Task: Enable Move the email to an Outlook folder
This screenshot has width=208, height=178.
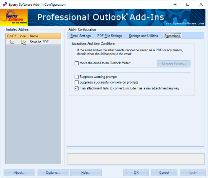Action: click(x=76, y=63)
